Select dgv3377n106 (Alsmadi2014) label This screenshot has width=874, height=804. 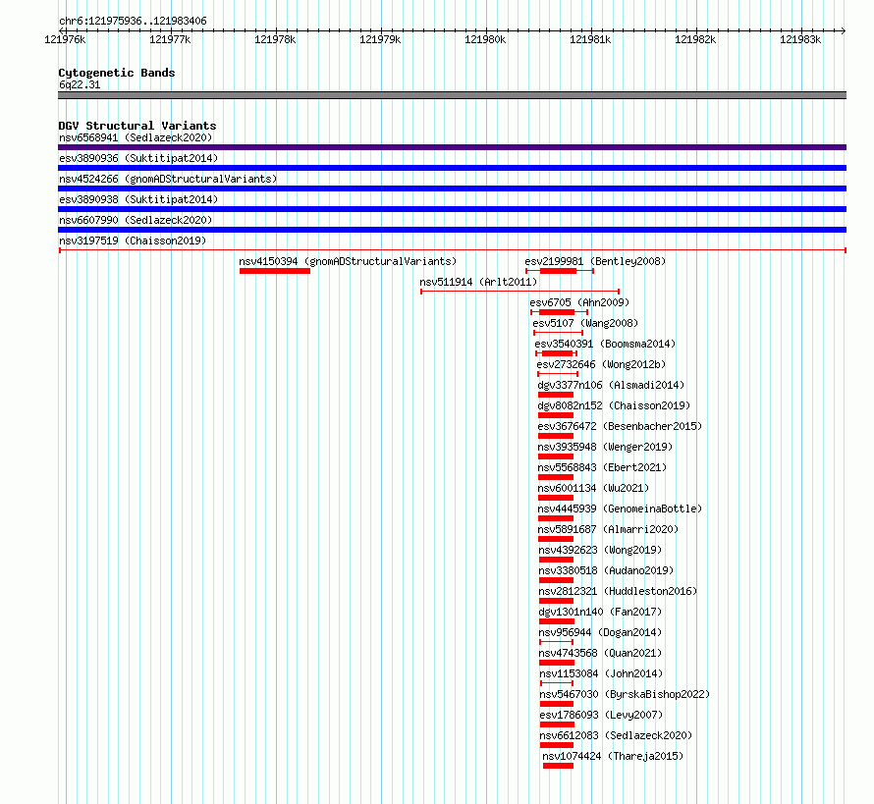pyautogui.click(x=611, y=385)
